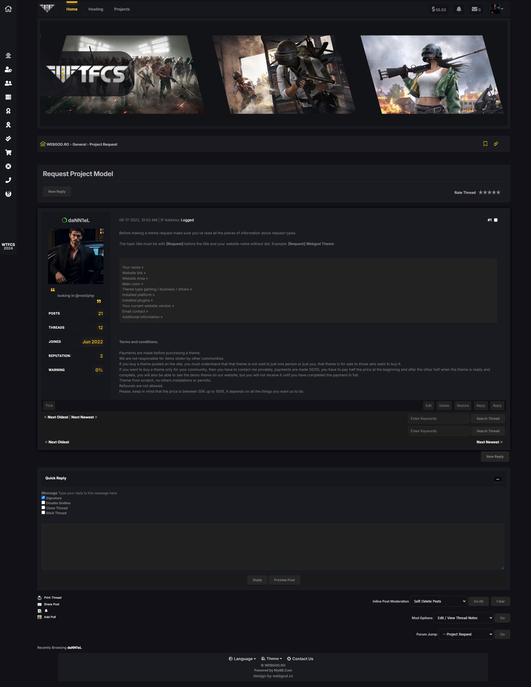Screen dimensions: 531x687
Task: Enable the Close Thread checkbox
Action: (x=43, y=508)
